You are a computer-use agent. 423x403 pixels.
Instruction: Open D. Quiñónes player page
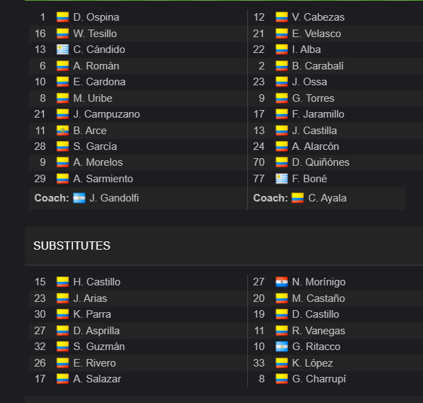click(321, 162)
